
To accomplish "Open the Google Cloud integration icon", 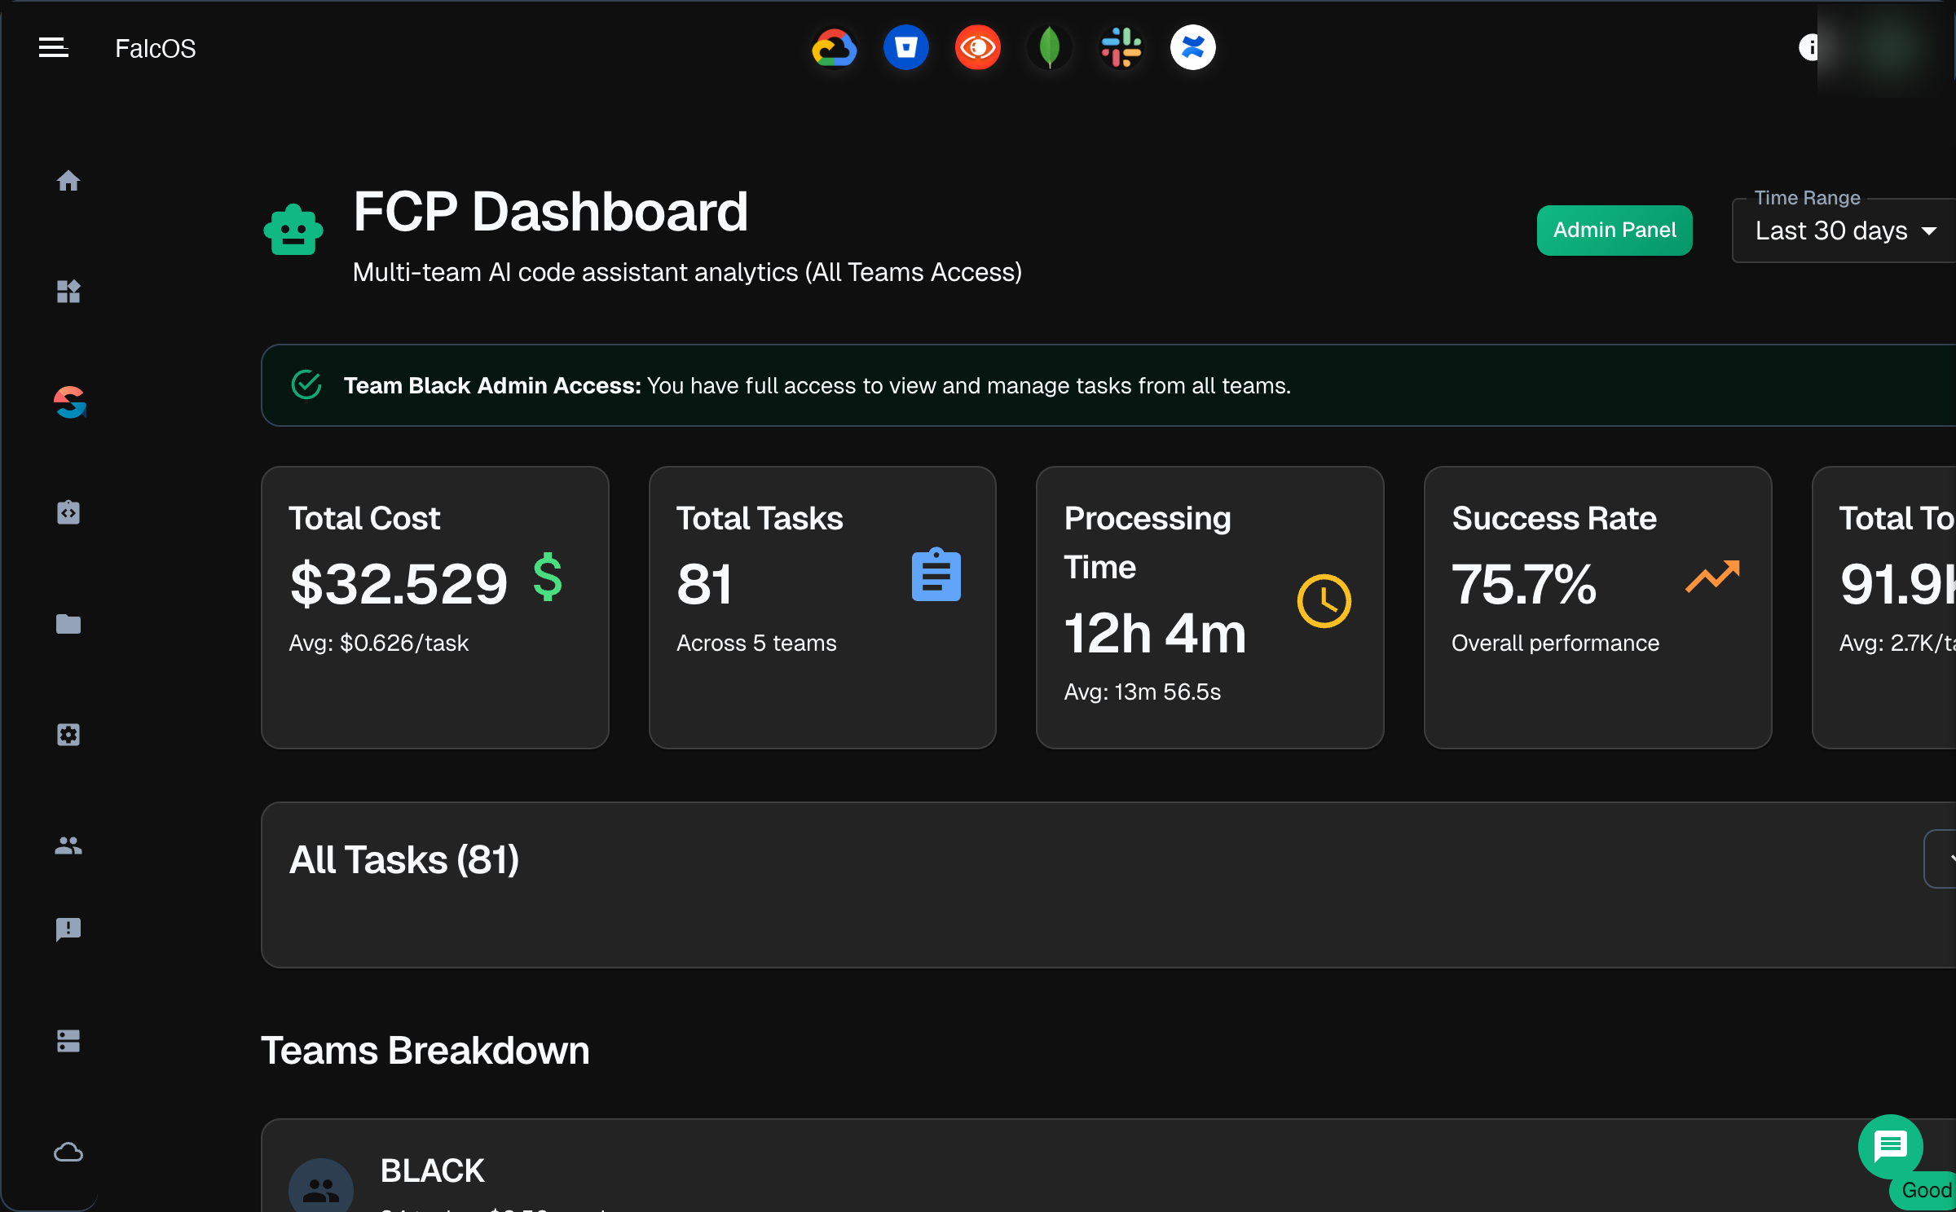I will click(834, 47).
